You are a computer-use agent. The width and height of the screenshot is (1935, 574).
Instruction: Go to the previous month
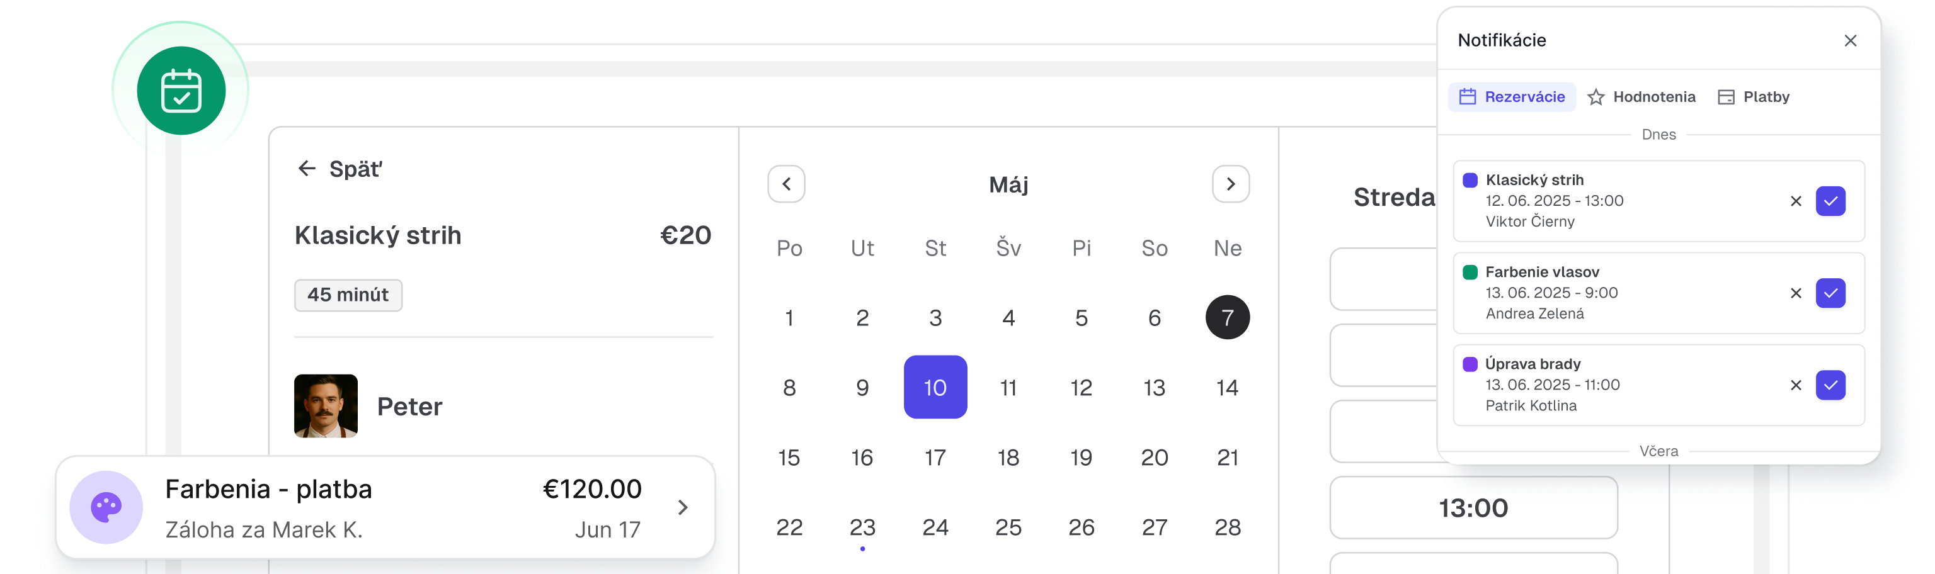pyautogui.click(x=787, y=184)
